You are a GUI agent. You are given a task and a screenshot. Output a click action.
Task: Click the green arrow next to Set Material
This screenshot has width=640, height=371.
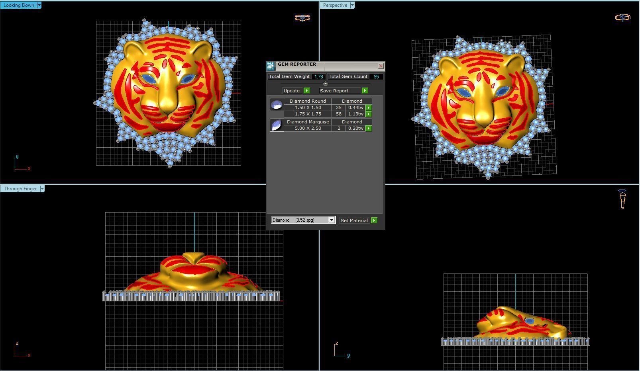point(374,220)
